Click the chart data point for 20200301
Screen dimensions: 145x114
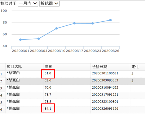pos(20,40)
